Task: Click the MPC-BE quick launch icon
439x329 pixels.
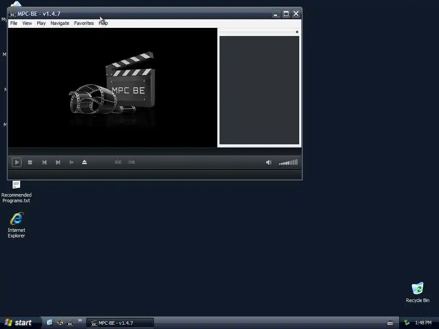Action: (70, 323)
